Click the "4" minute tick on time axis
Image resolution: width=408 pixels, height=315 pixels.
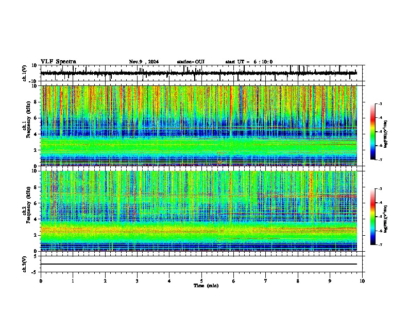tap(169, 281)
